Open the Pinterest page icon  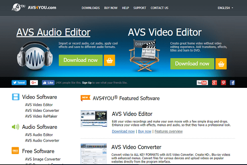[224, 82]
